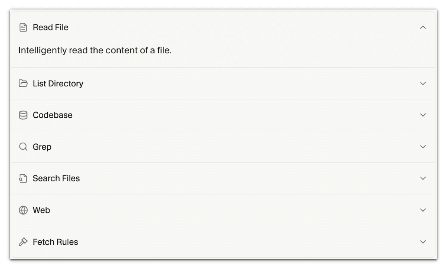The image size is (447, 270).
Task: Click the Web globe icon
Action: [x=23, y=210]
